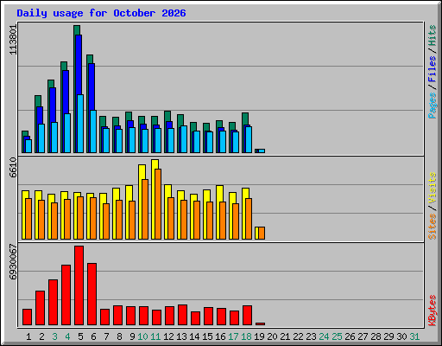442x346 pixels.
Task: Click the red KBytes bar for day 4
Action: pyautogui.click(x=66, y=295)
